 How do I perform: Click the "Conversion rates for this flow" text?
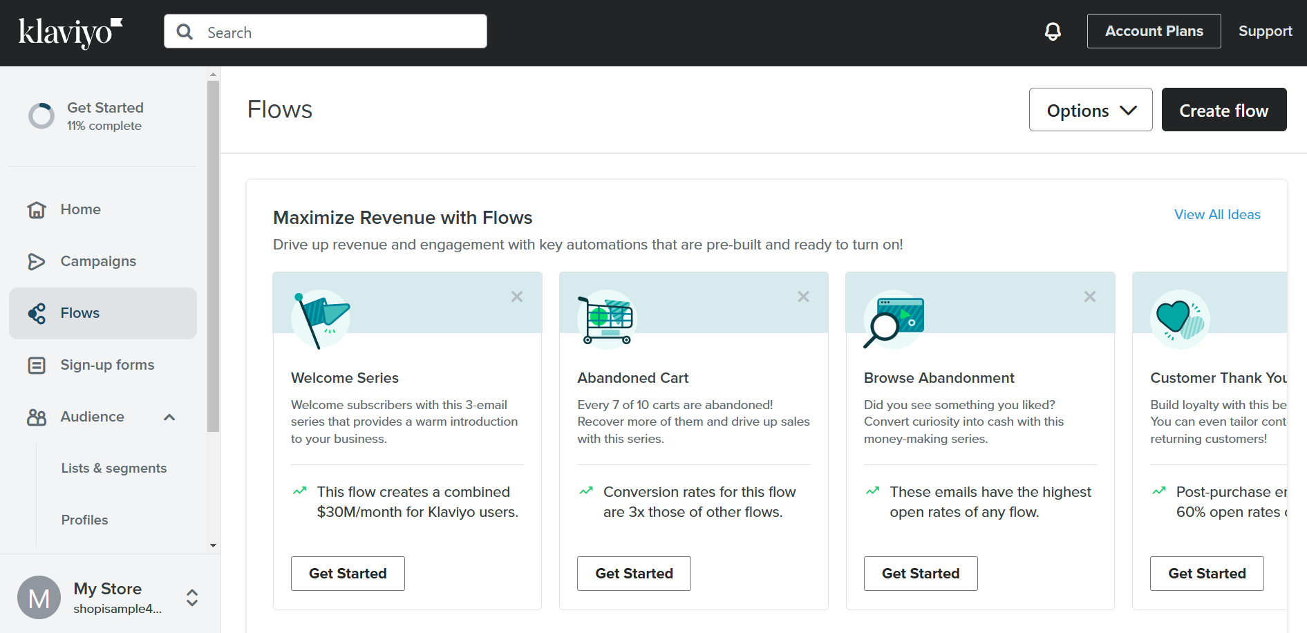click(699, 492)
